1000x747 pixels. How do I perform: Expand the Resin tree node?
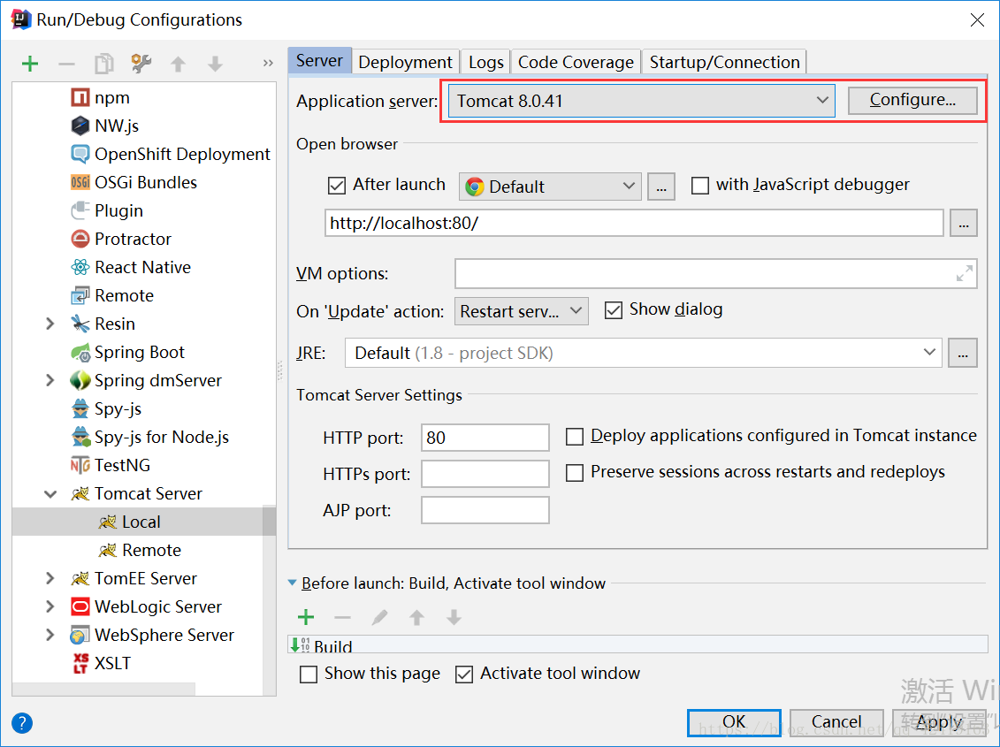tap(50, 324)
